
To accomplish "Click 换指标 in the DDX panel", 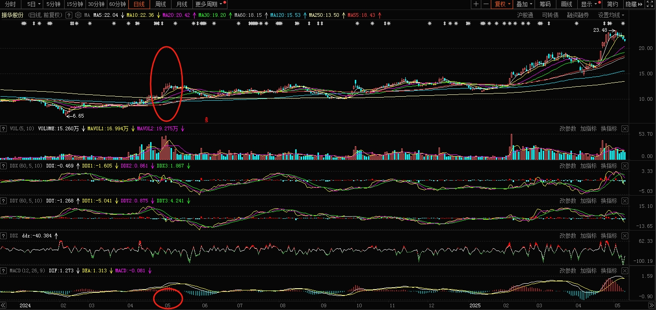I will 609,166.
